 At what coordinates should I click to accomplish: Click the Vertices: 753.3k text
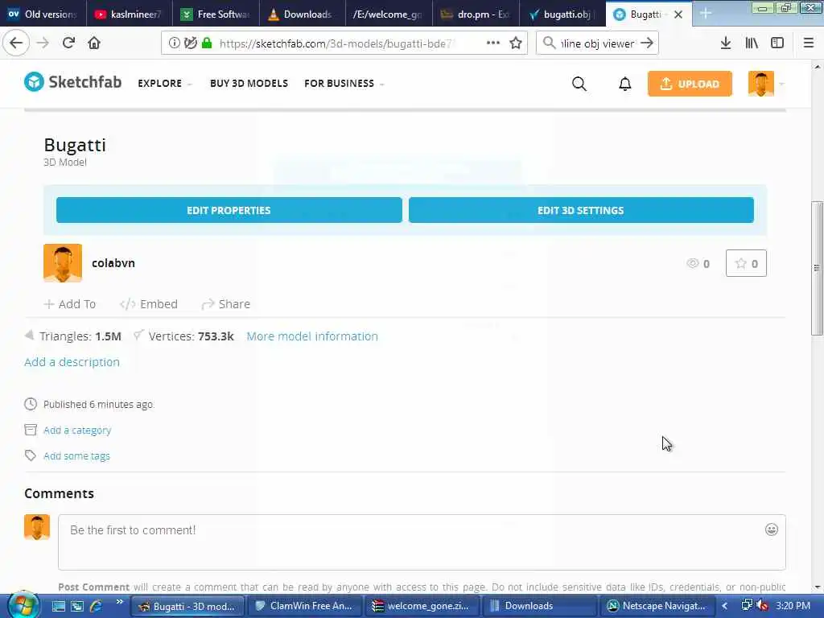[191, 336]
